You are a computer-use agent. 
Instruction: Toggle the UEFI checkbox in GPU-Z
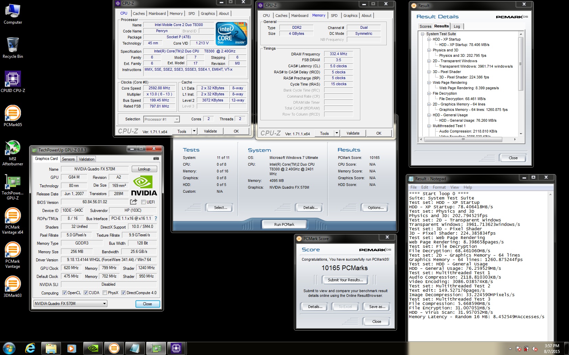143,202
